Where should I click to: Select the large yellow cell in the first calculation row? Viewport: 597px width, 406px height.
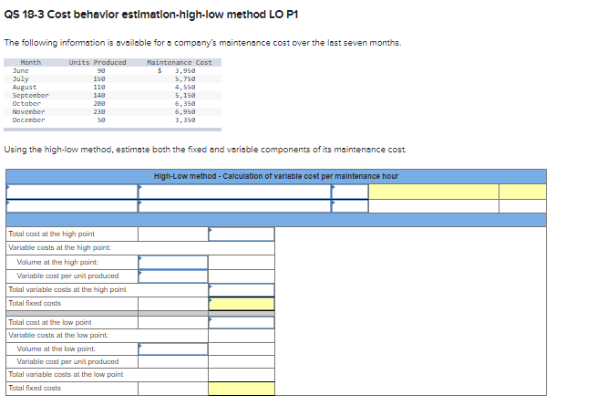tap(434, 192)
